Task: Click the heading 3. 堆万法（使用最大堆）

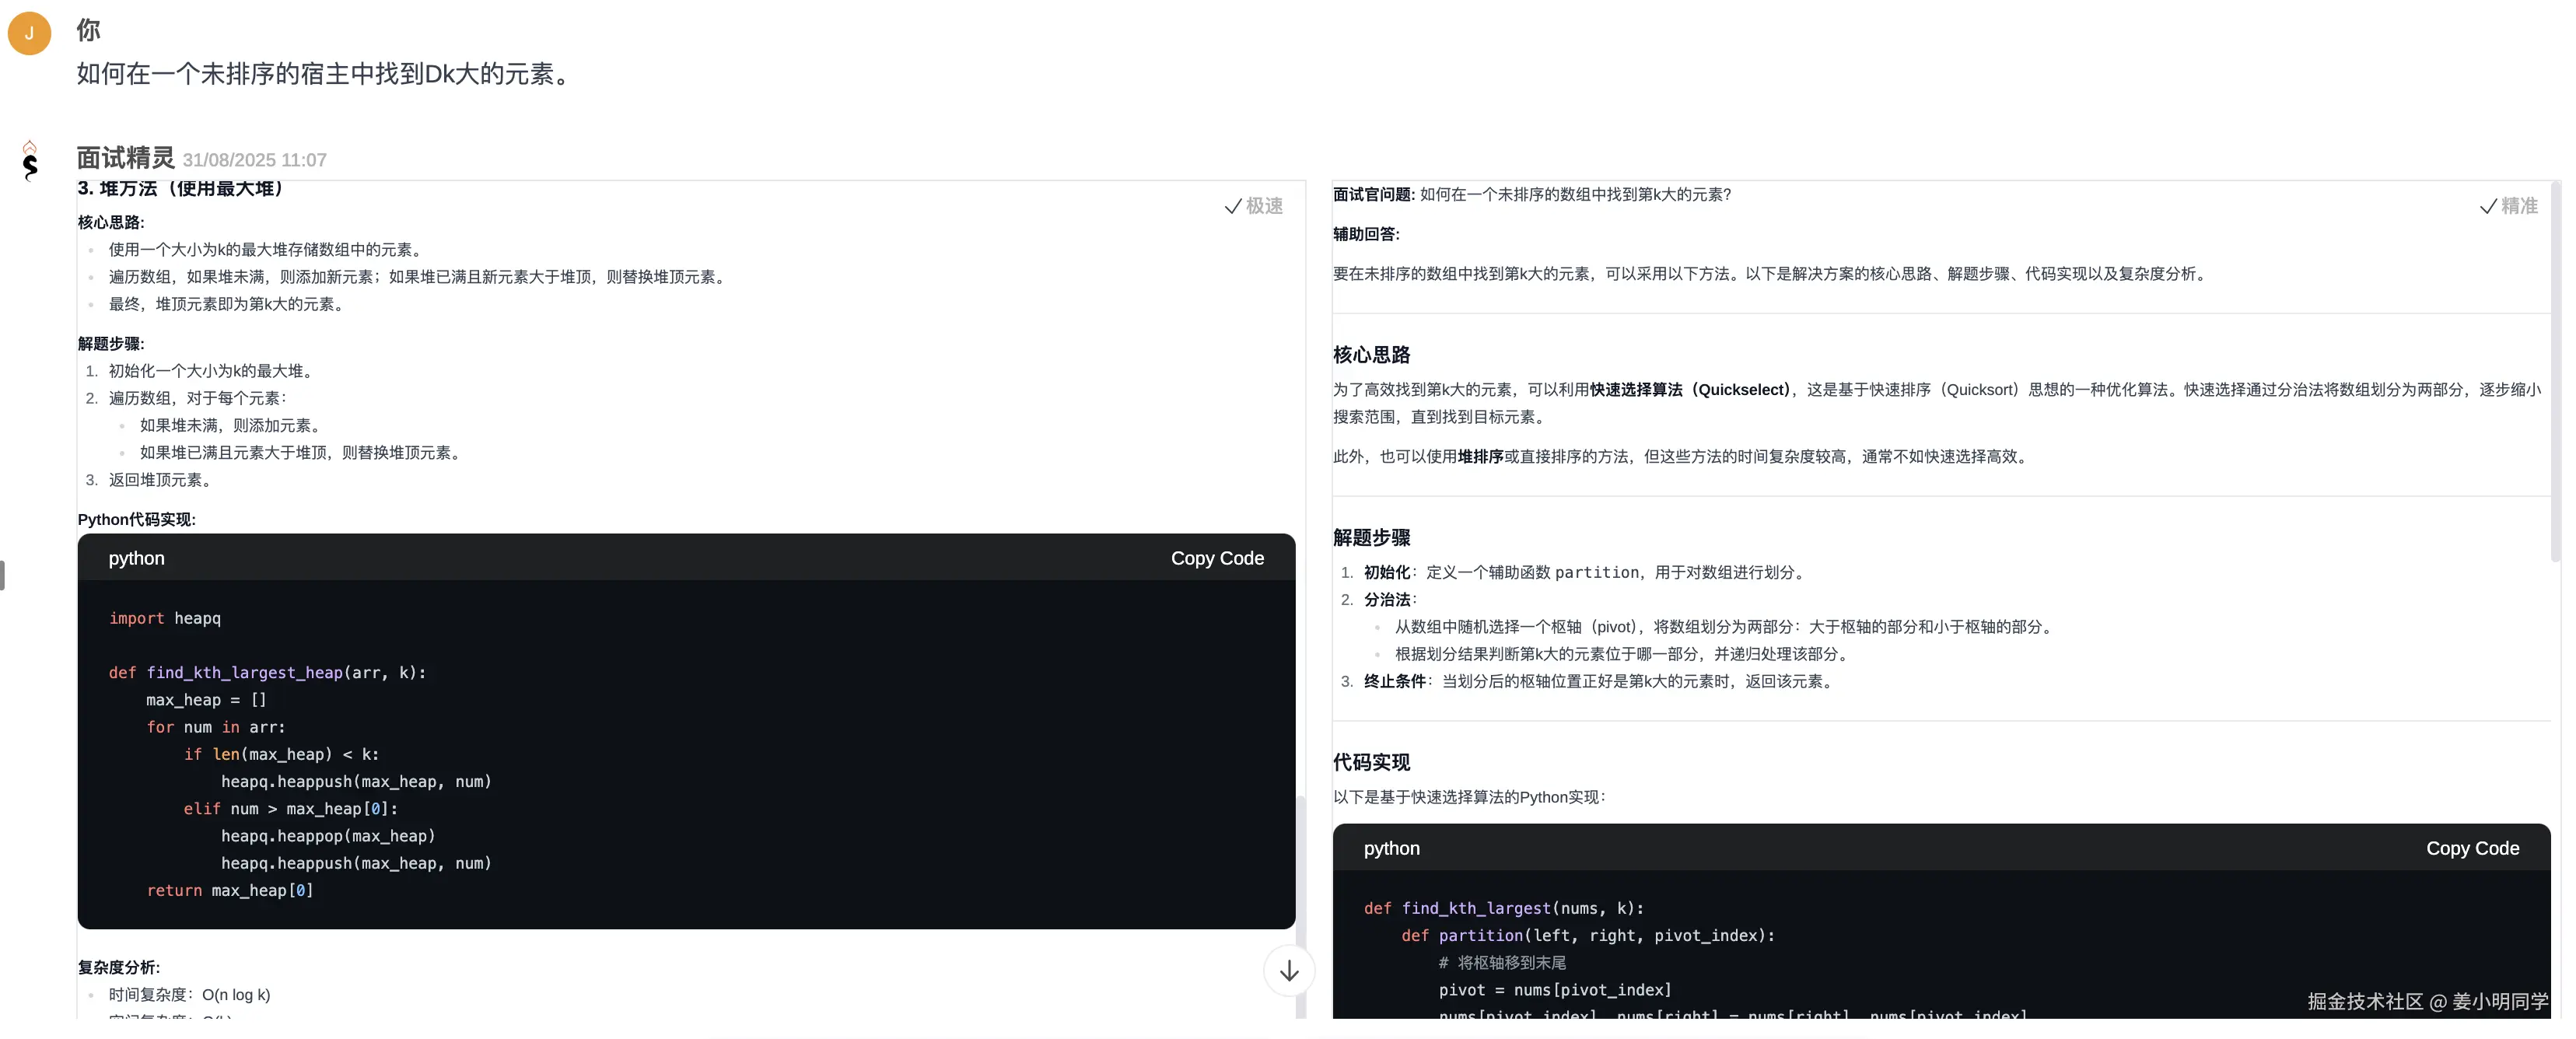Action: click(181, 188)
